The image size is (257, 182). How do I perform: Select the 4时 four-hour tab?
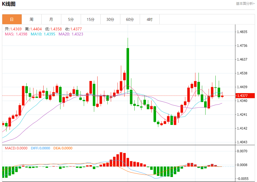click(150, 19)
